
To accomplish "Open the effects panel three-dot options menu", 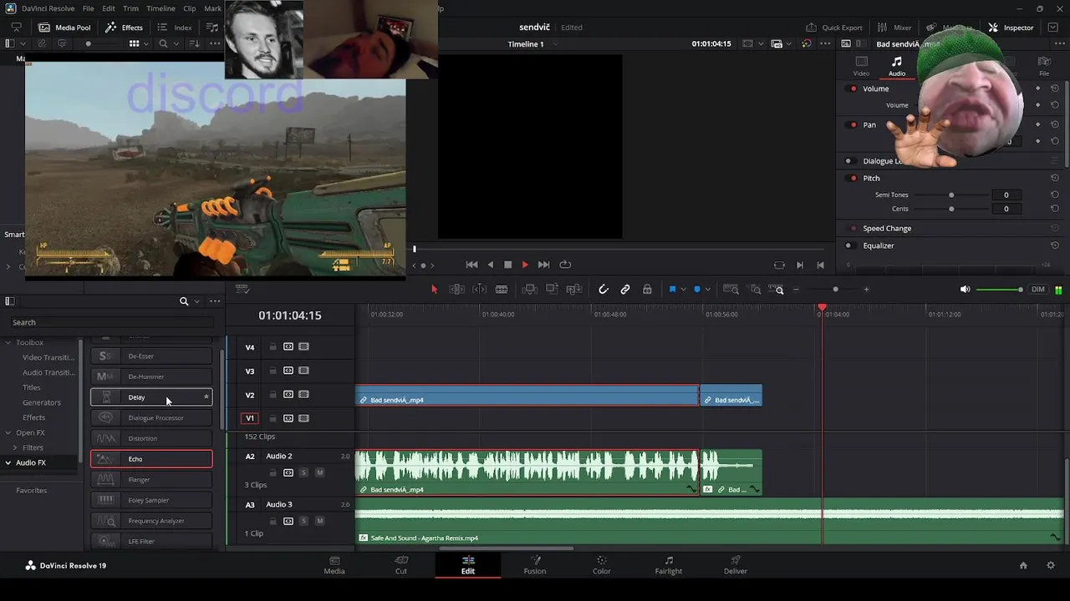I will pos(215,301).
